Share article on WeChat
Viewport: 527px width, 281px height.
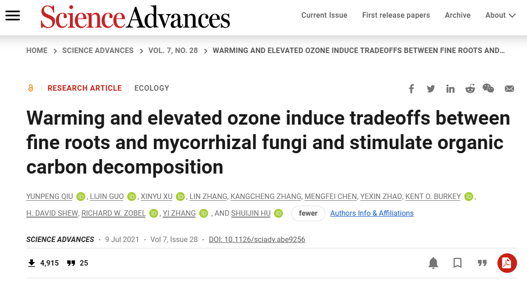(488, 88)
